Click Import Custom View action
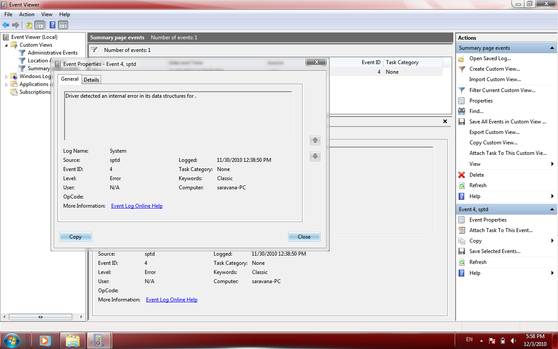The image size is (558, 349). [x=495, y=79]
